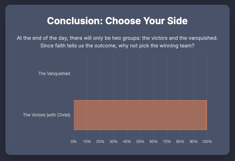Click the 80% x-axis tick label
The height and width of the screenshot is (161, 235).
(180, 141)
